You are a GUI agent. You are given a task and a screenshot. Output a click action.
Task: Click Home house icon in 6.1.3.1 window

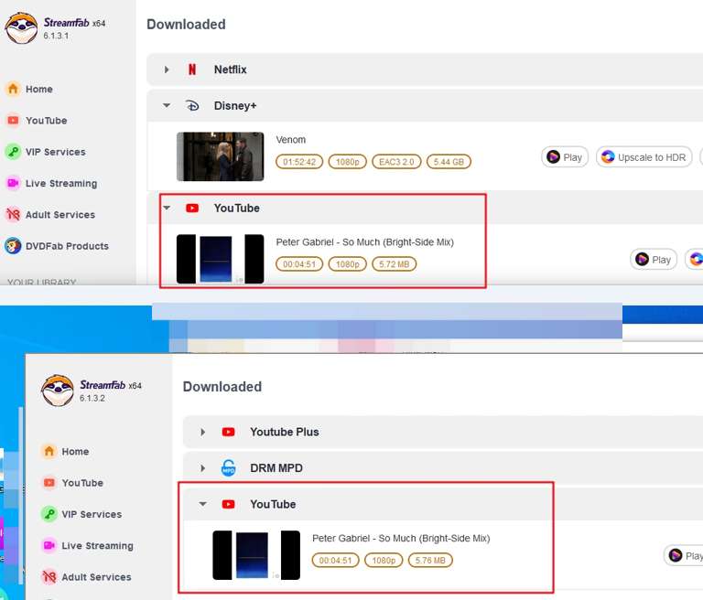point(13,89)
